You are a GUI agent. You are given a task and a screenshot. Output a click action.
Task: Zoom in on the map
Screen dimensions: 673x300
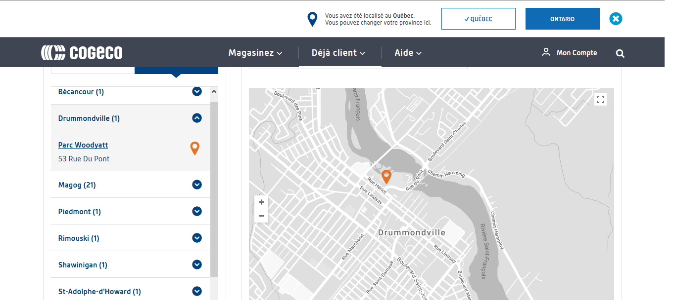(x=261, y=202)
